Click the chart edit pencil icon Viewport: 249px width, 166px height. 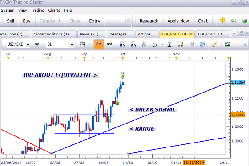(x=181, y=45)
